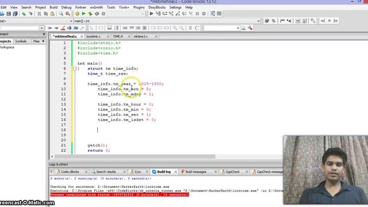368x207 pixels.
Task: Open the Search results log tab
Action: [106, 172]
